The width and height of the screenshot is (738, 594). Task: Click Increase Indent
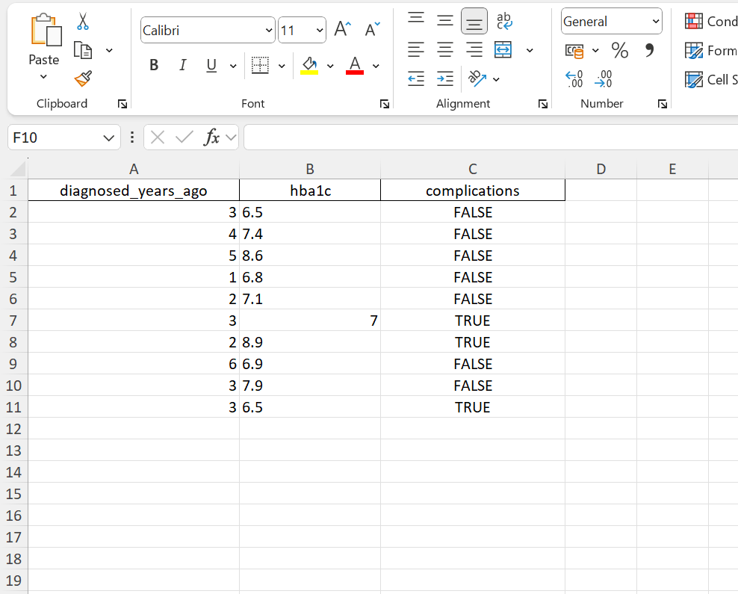point(444,78)
